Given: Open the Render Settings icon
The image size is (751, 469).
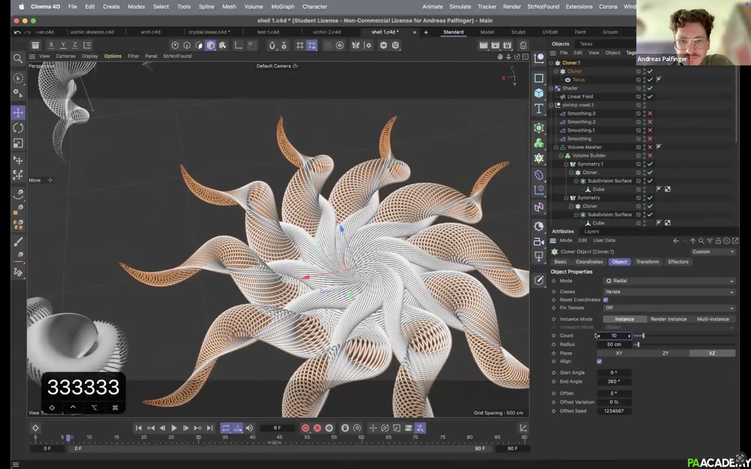Looking at the screenshot, I should click(507, 45).
